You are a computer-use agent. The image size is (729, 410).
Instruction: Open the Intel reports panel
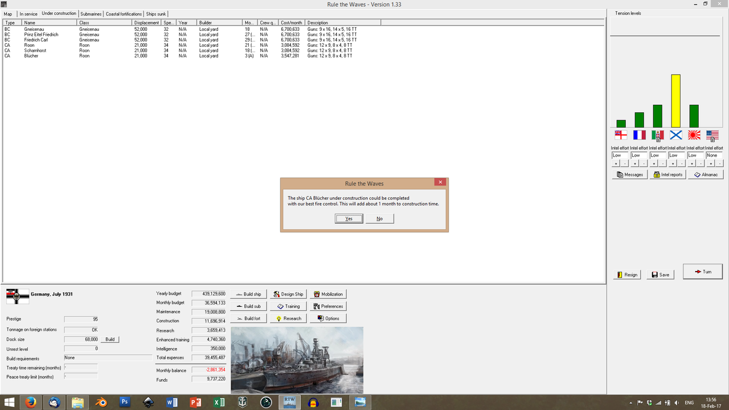coord(667,174)
